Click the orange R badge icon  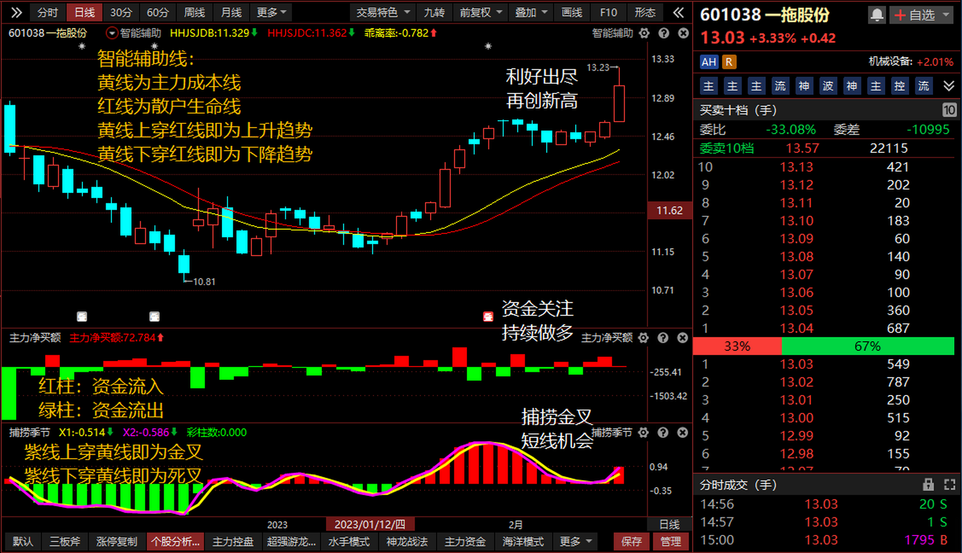729,62
